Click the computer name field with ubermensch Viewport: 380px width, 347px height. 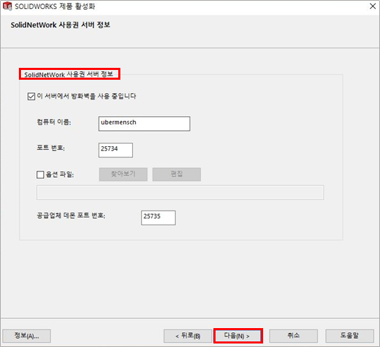pyautogui.click(x=144, y=124)
